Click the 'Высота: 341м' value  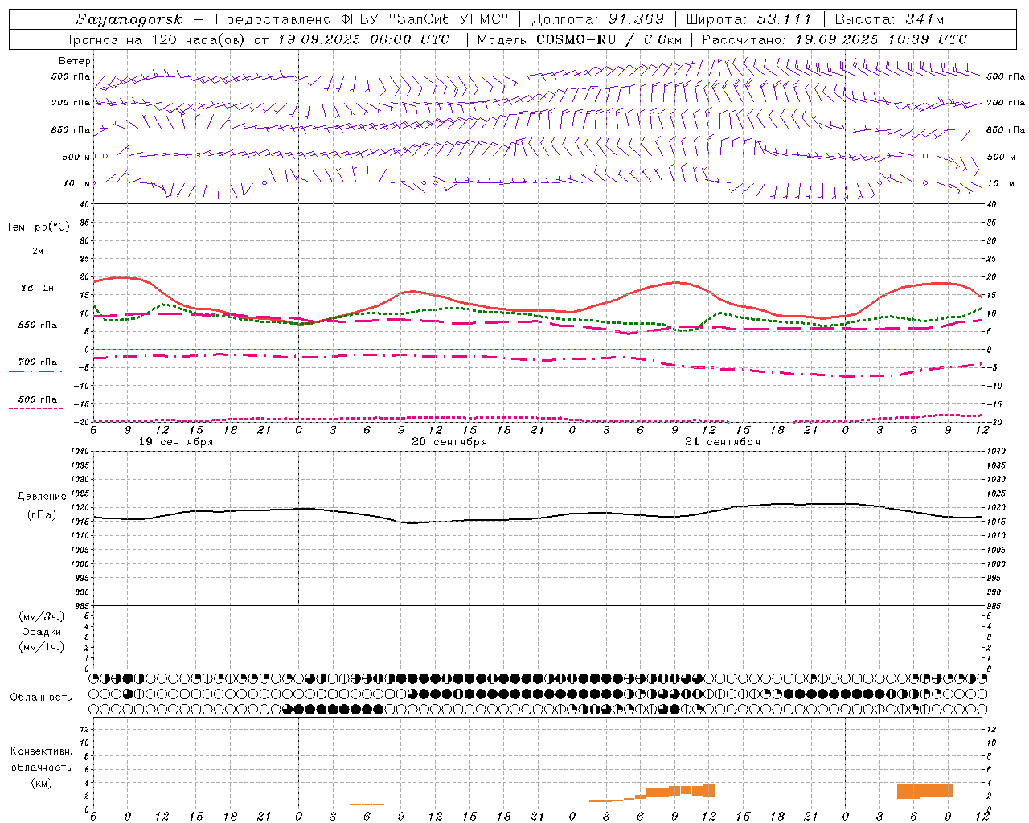(x=889, y=19)
